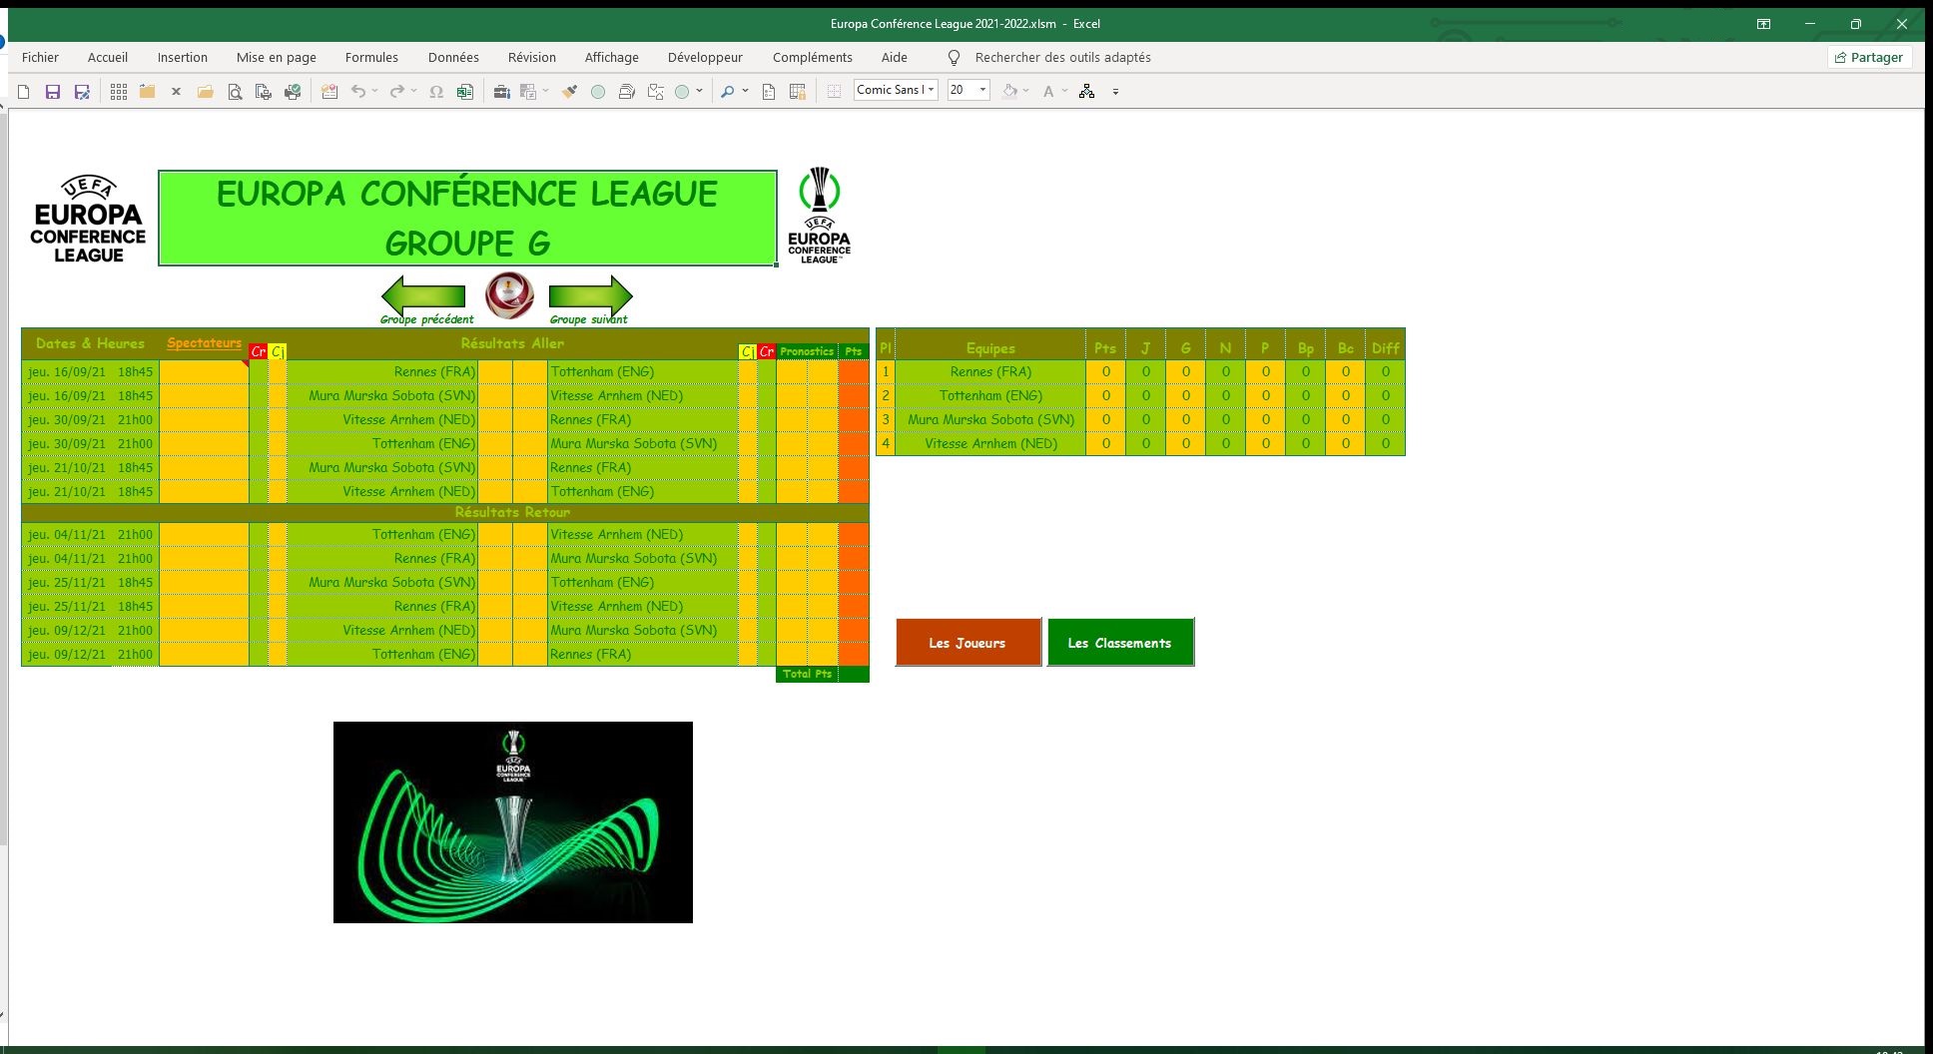1933x1054 pixels.
Task: Click the Partager share button
Action: click(1869, 58)
